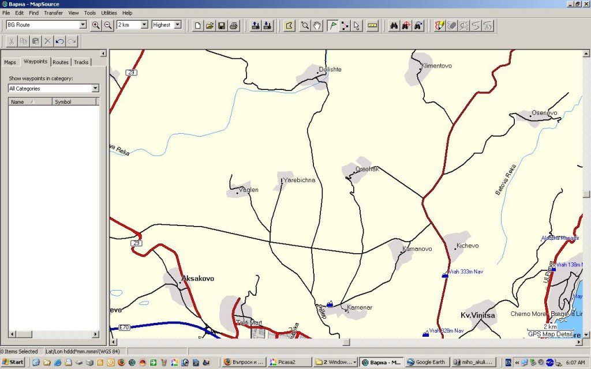The width and height of the screenshot is (591, 369).
Task: Click waypoint list scrollbar right arrow
Action: click(x=96, y=334)
